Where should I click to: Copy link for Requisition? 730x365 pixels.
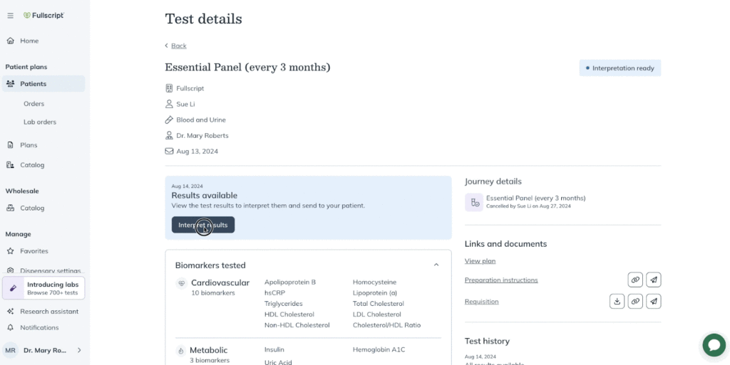coord(635,302)
